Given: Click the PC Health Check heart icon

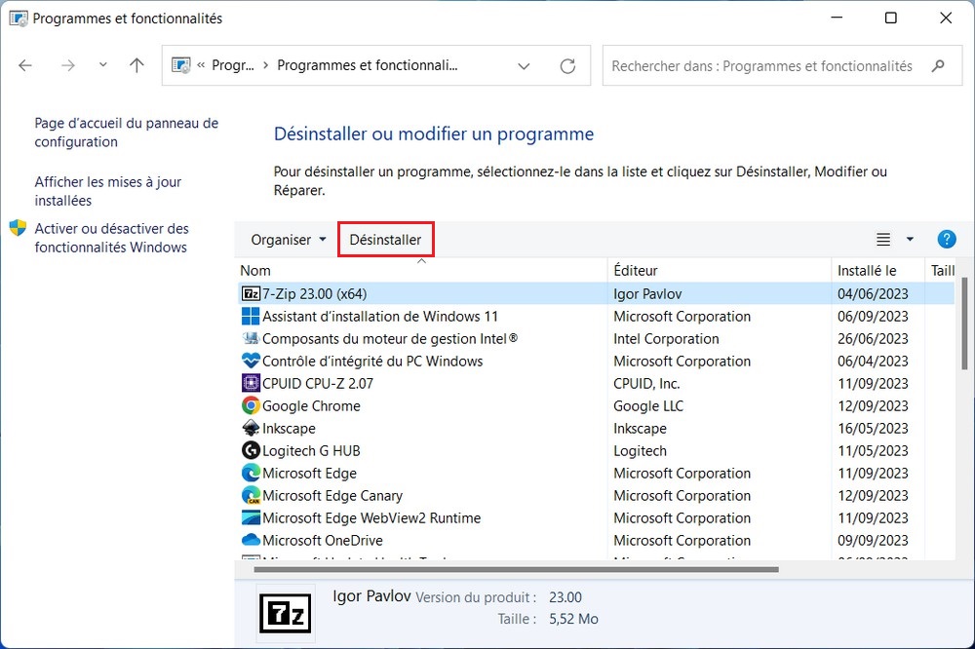Looking at the screenshot, I should tap(251, 361).
